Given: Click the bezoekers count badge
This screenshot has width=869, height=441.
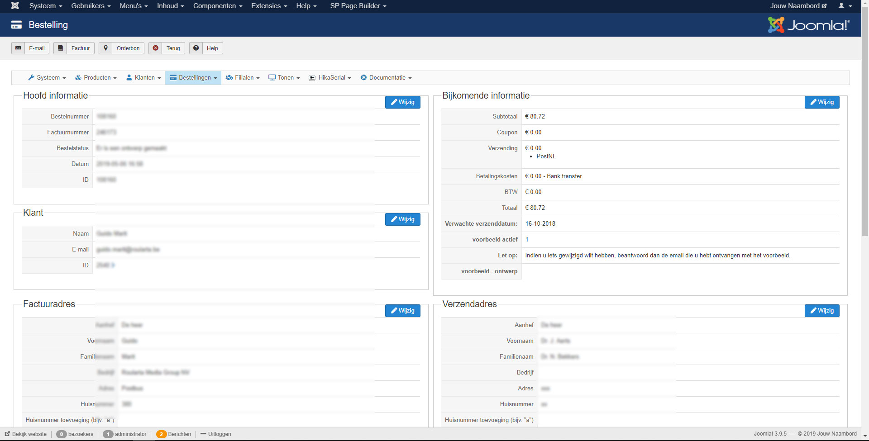Looking at the screenshot, I should (x=62, y=434).
